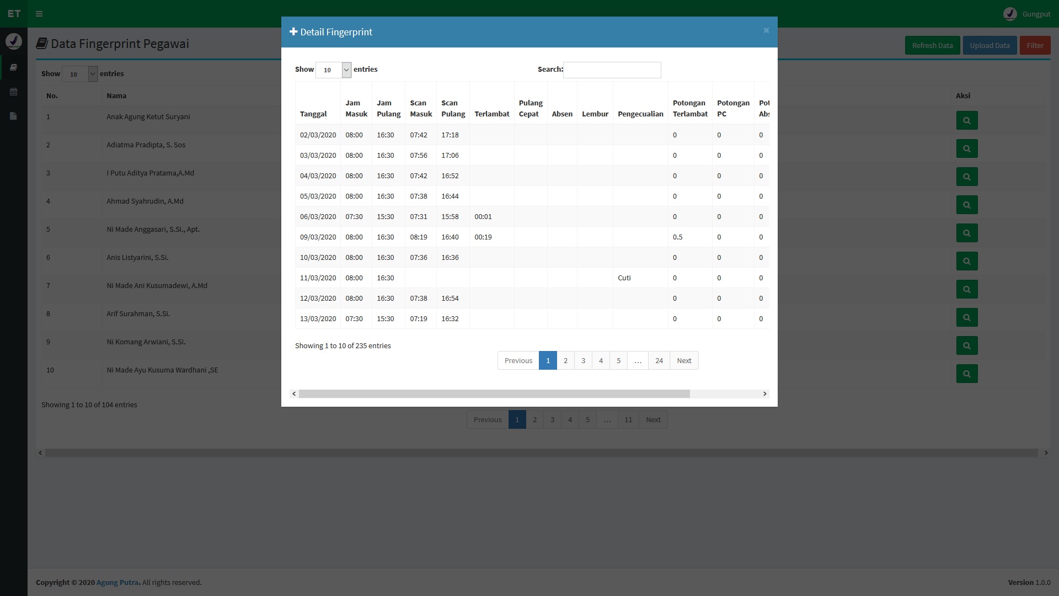1059x596 pixels.
Task: Click the modal horizontal scrollbar right arrow
Action: tap(764, 393)
